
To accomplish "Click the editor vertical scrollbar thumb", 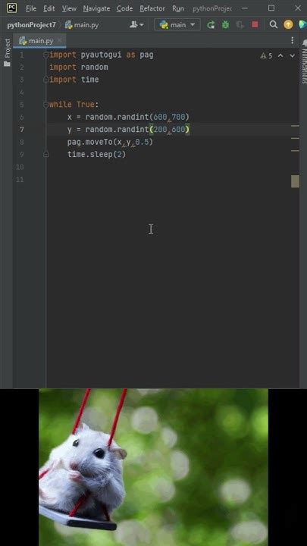I will 295,181.
